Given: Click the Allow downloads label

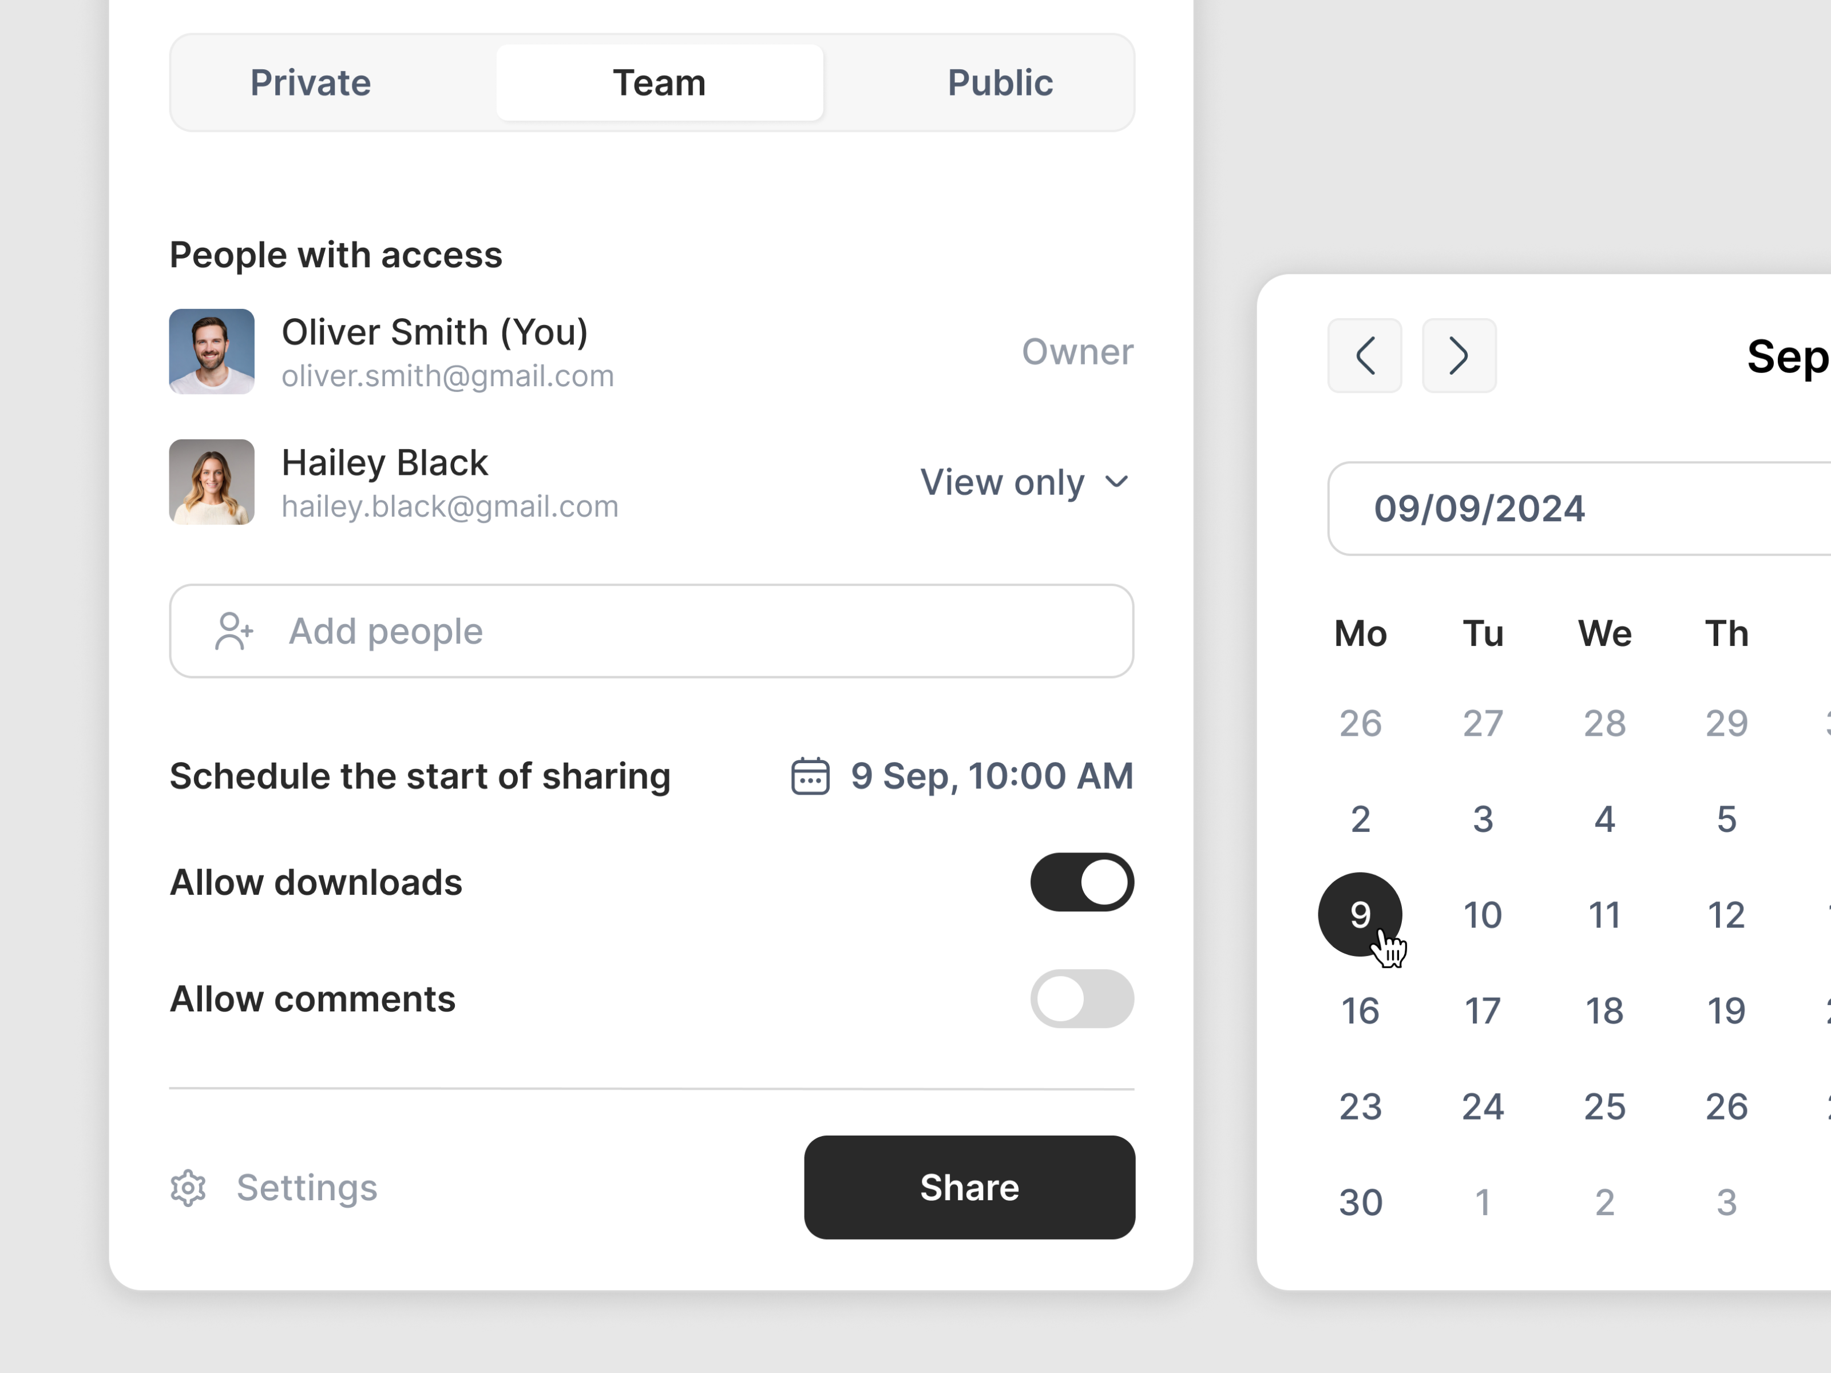Looking at the screenshot, I should click(x=315, y=882).
